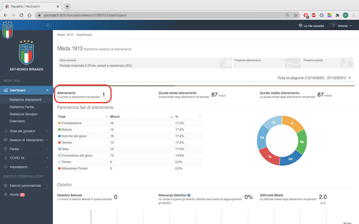This screenshot has width=359, height=224.
Task: Click the large Italia team badge in the sidebar
Action: pyautogui.click(x=26, y=52)
